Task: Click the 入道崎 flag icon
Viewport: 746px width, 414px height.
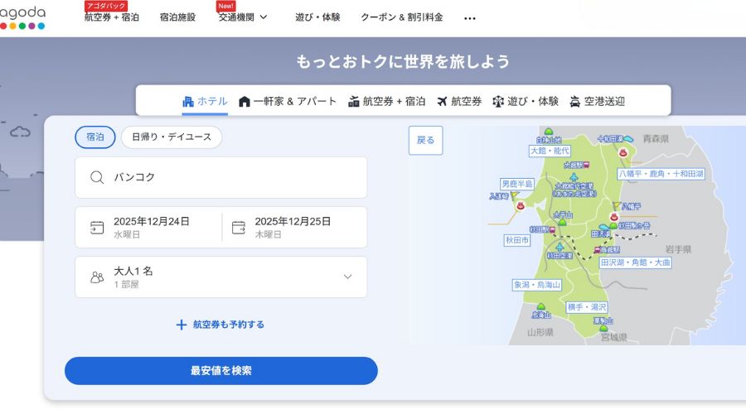Action: tap(514, 196)
